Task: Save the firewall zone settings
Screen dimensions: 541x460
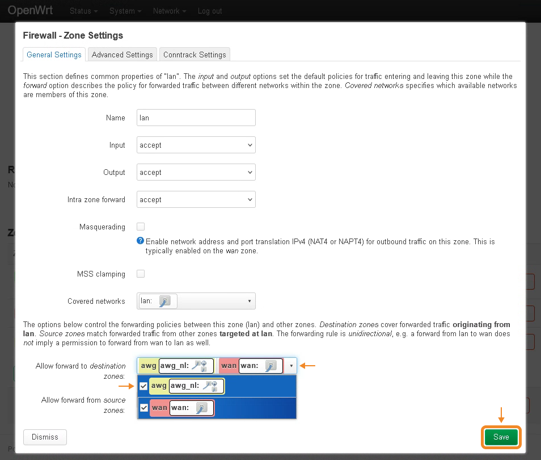Action: [x=501, y=437]
